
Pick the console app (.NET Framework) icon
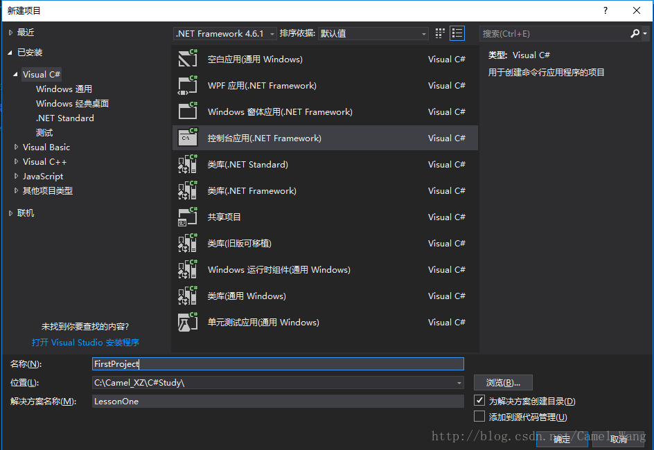coord(188,138)
